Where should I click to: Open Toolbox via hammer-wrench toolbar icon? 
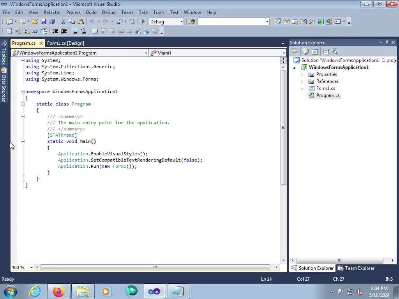click(x=312, y=22)
